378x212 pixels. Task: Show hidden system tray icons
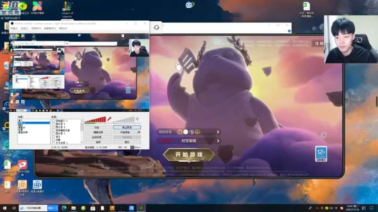tap(317, 208)
